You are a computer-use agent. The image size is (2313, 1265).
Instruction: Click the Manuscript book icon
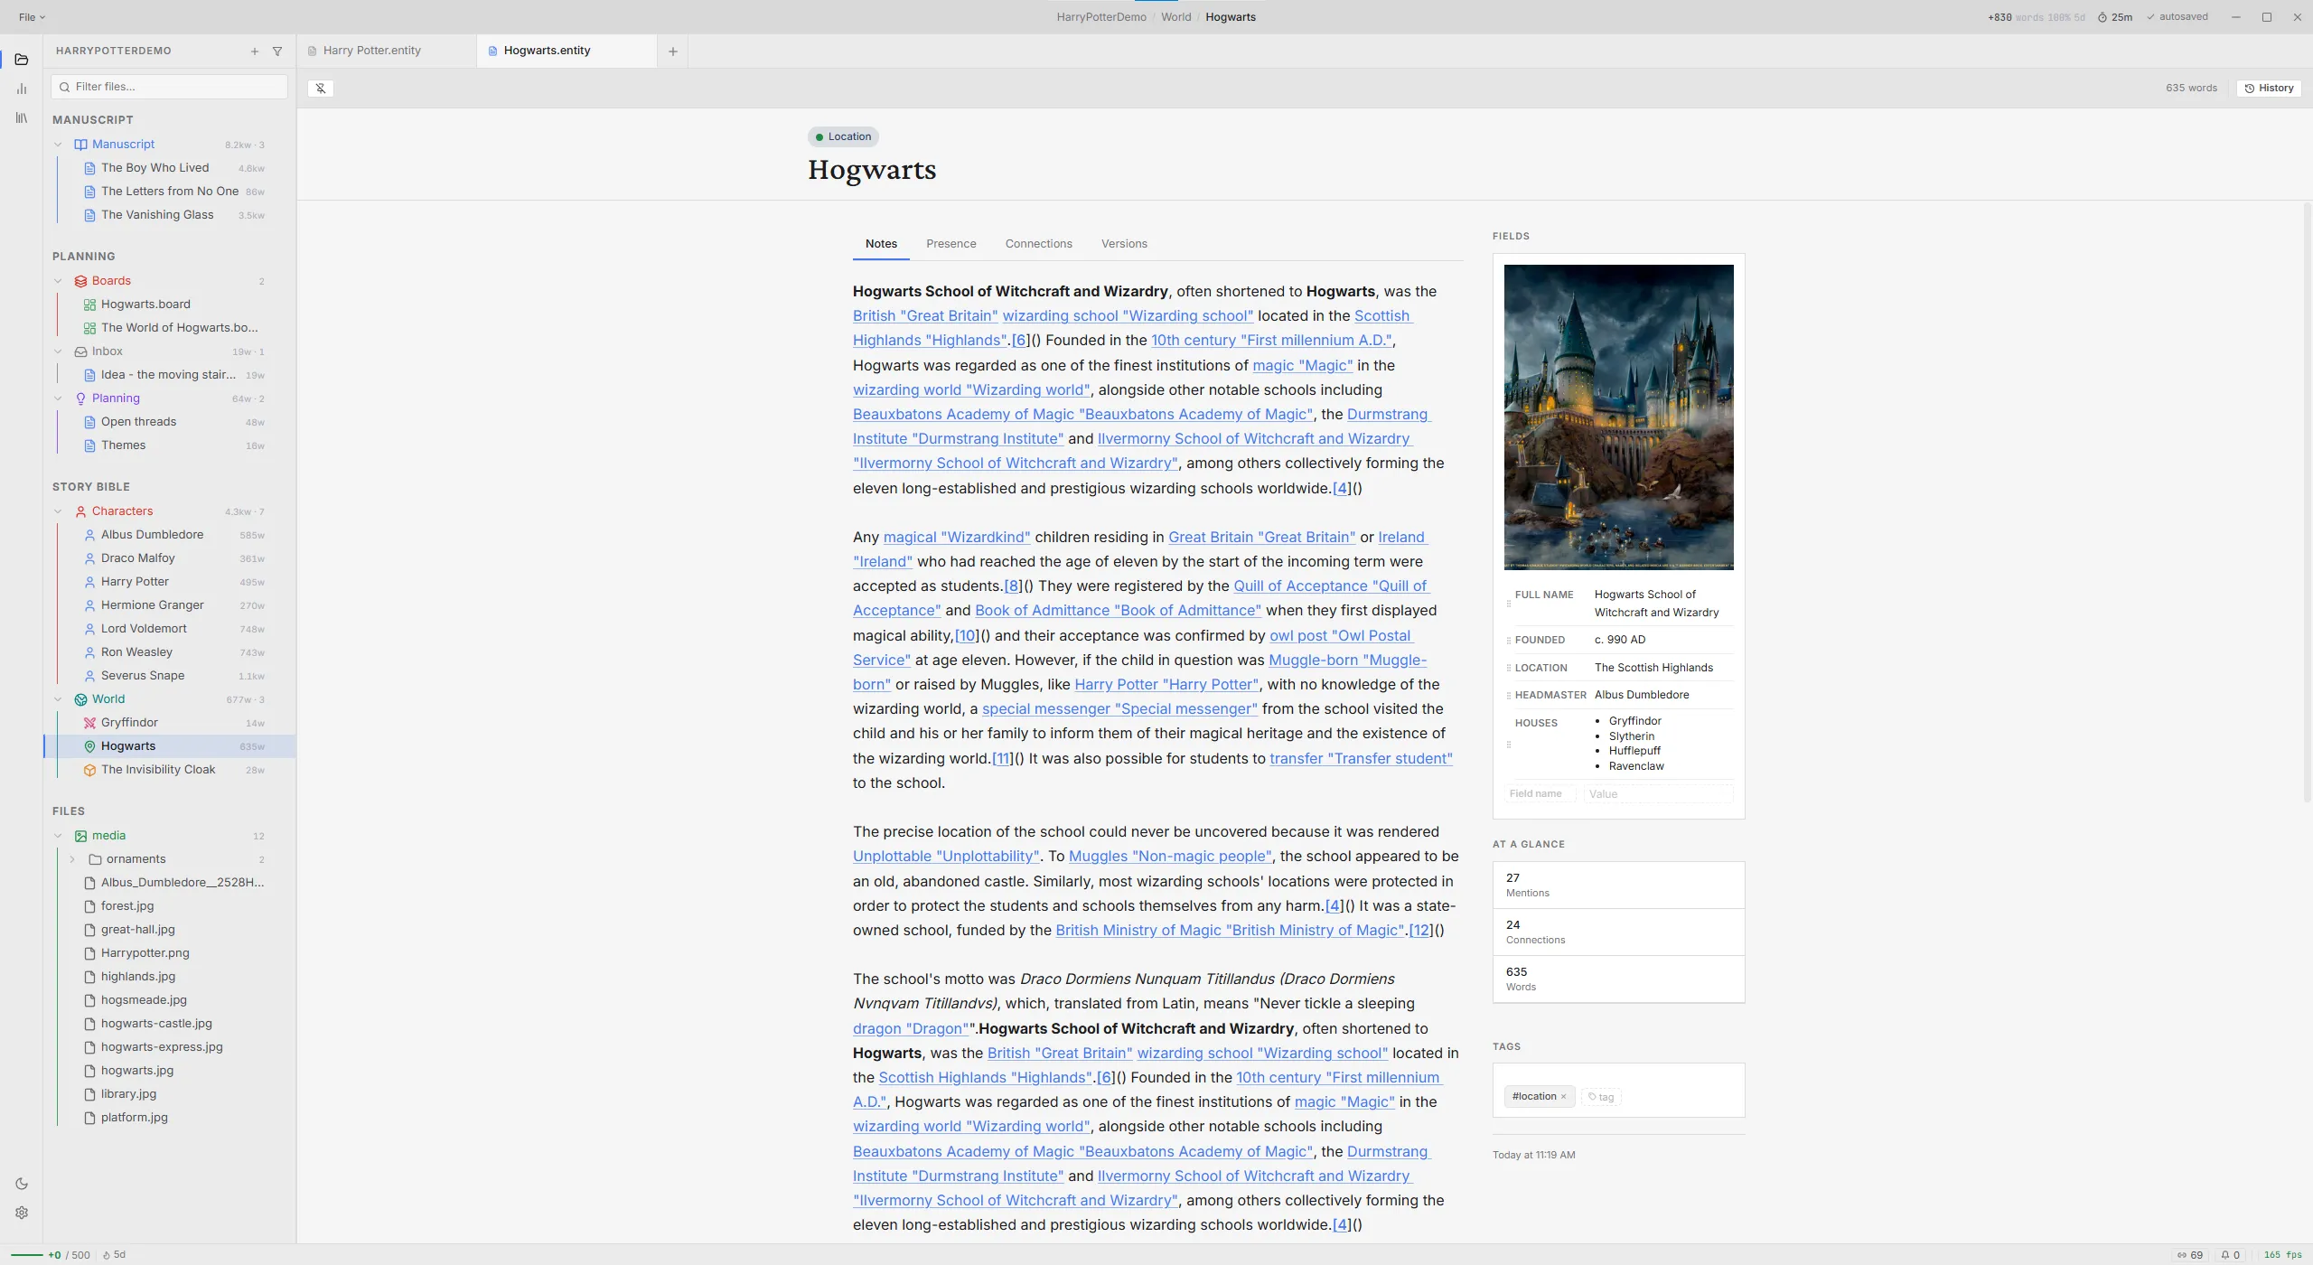point(80,145)
